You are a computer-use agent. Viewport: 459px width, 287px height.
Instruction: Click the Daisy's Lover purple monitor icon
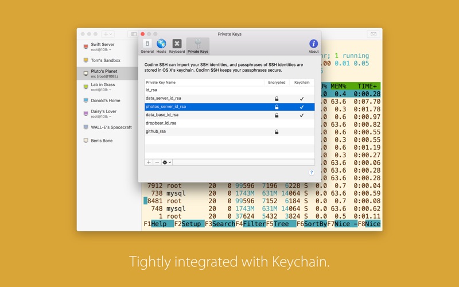[85, 114]
